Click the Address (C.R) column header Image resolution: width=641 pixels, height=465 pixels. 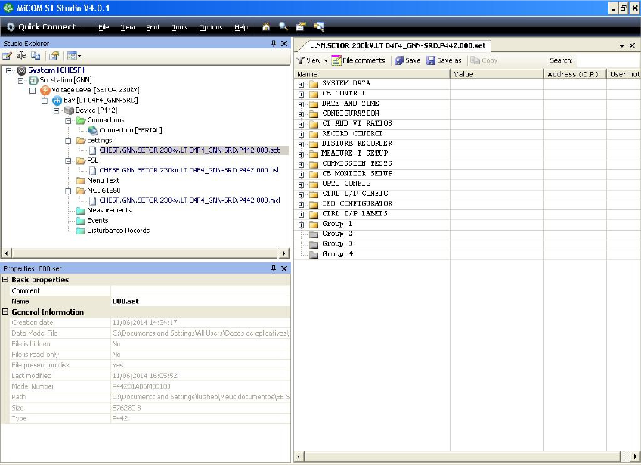(x=574, y=74)
